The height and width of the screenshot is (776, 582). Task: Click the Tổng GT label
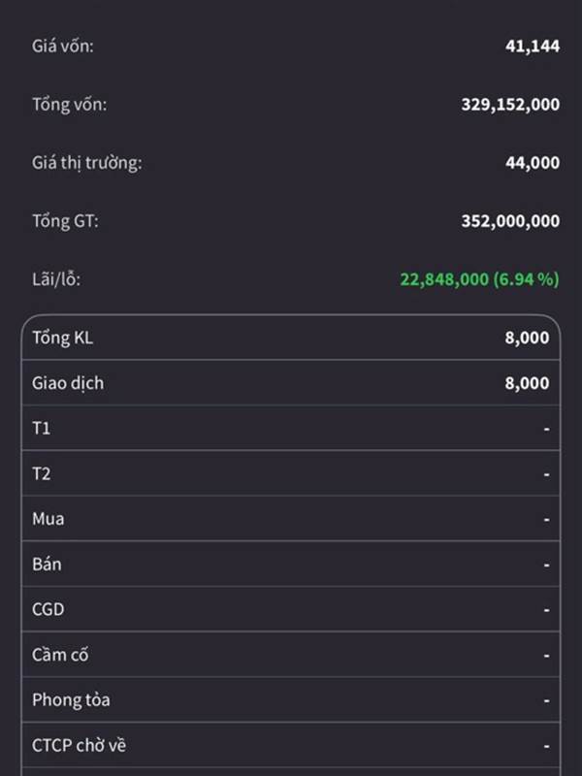tap(65, 221)
